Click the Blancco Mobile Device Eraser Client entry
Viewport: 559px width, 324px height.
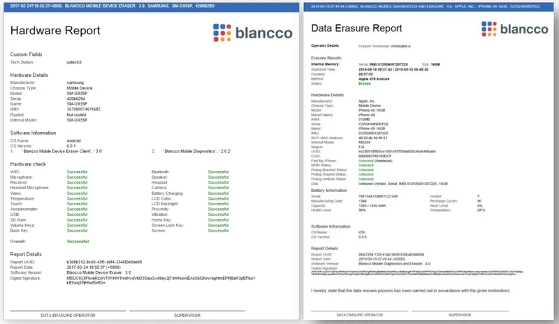62,152
